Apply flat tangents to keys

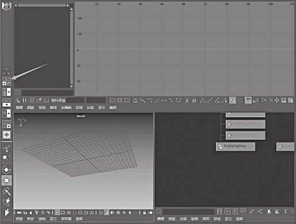(x=164, y=101)
